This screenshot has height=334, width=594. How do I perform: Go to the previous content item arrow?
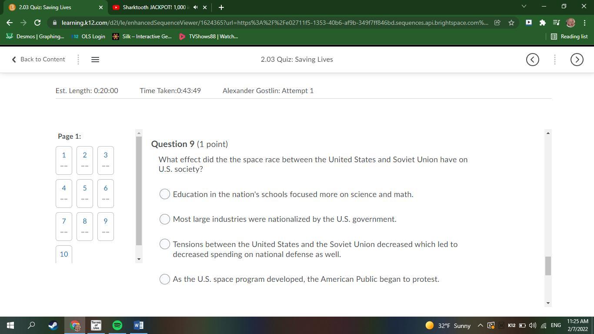pos(532,60)
